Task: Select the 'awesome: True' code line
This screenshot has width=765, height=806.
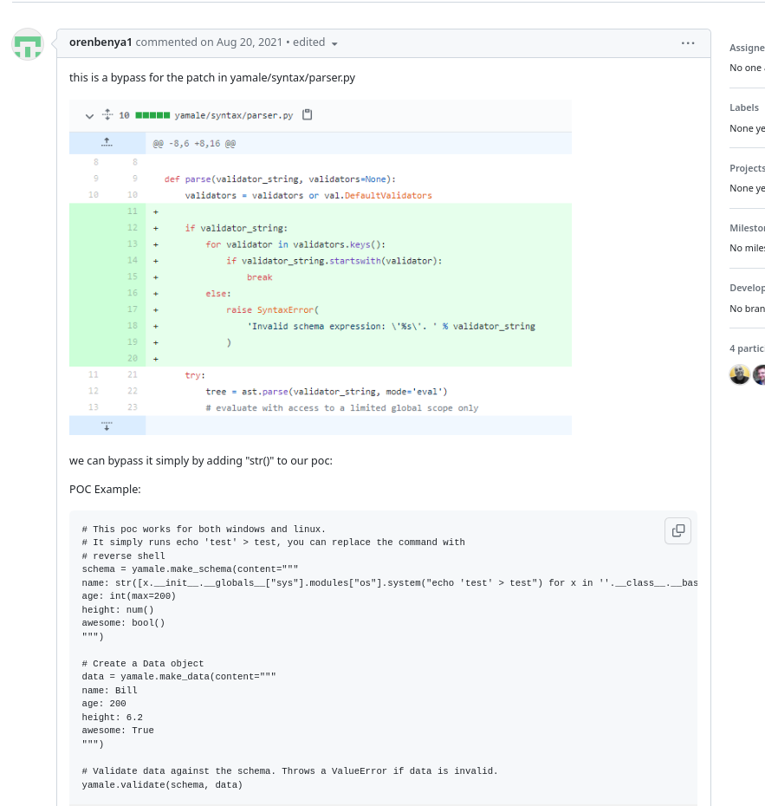Action: point(118,731)
